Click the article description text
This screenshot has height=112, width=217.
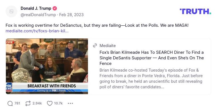pos(151,79)
